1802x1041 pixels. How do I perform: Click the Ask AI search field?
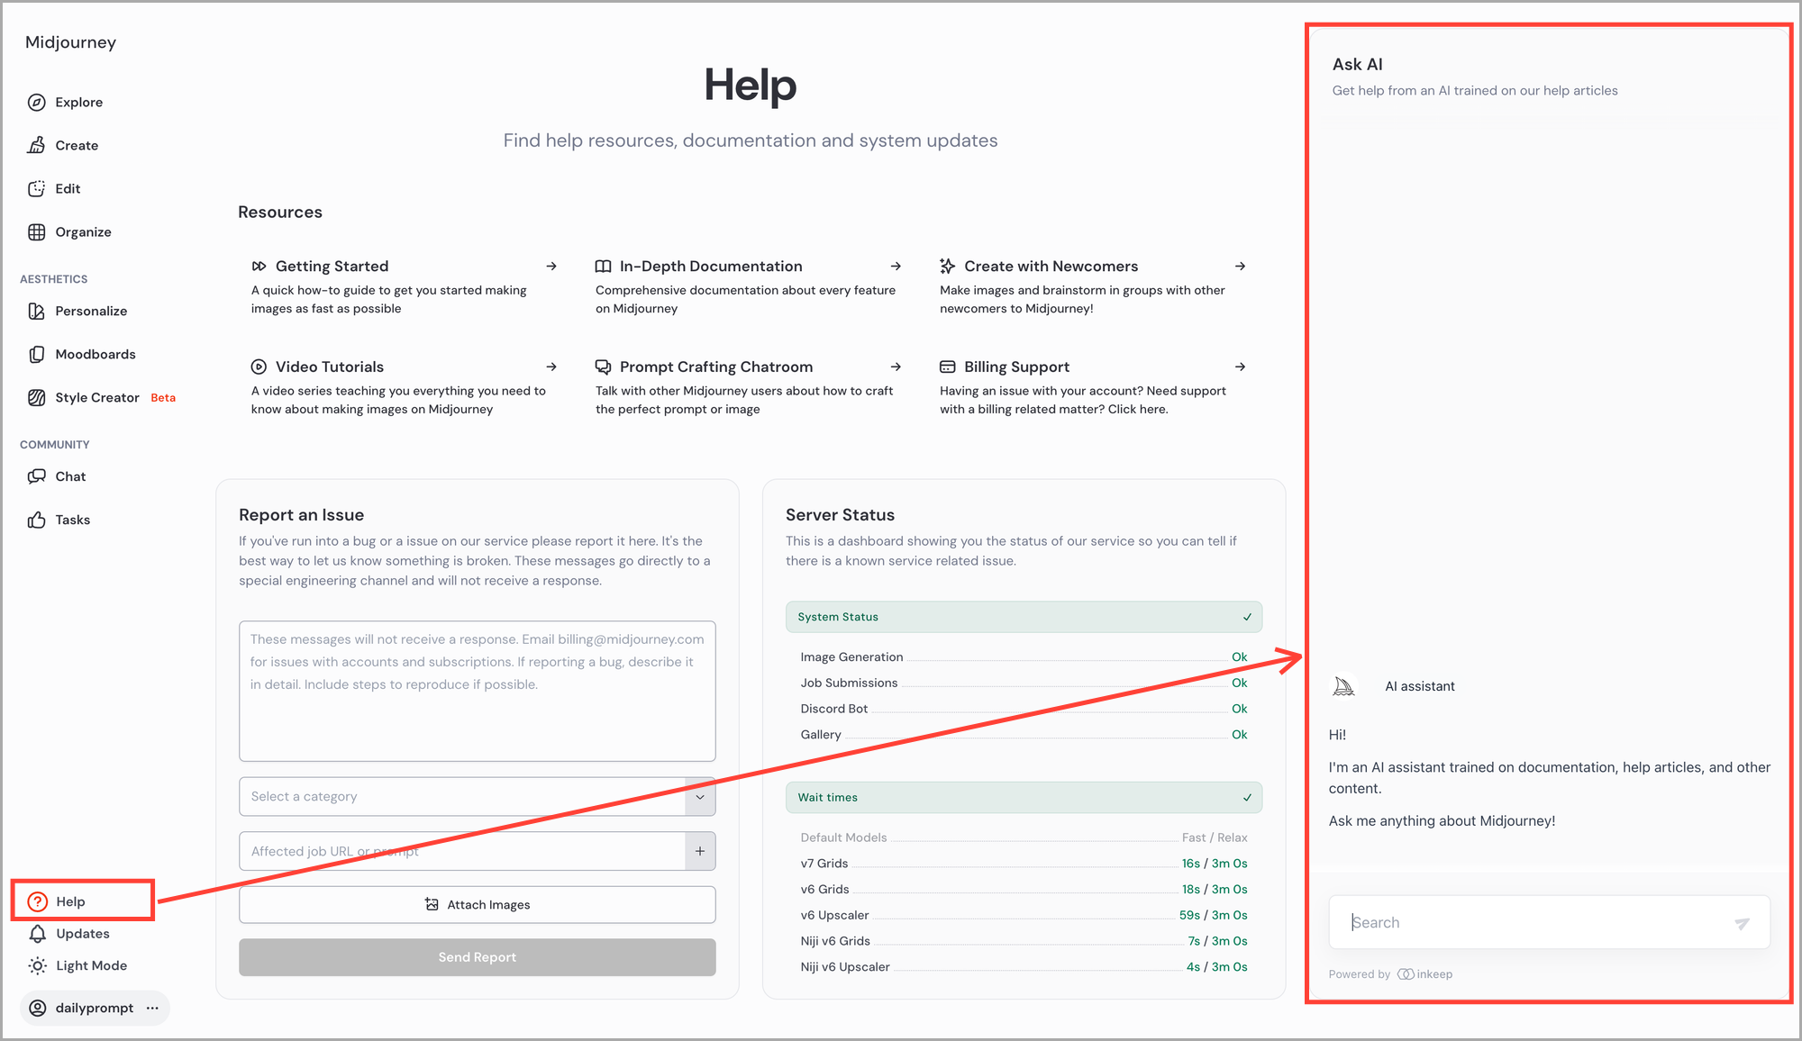click(x=1532, y=923)
